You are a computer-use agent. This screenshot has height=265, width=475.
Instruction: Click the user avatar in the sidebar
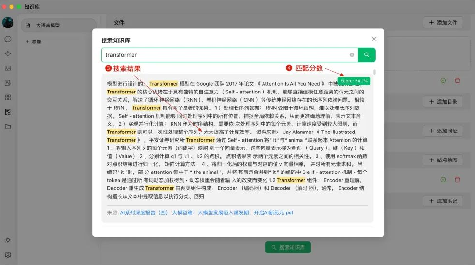(8, 23)
